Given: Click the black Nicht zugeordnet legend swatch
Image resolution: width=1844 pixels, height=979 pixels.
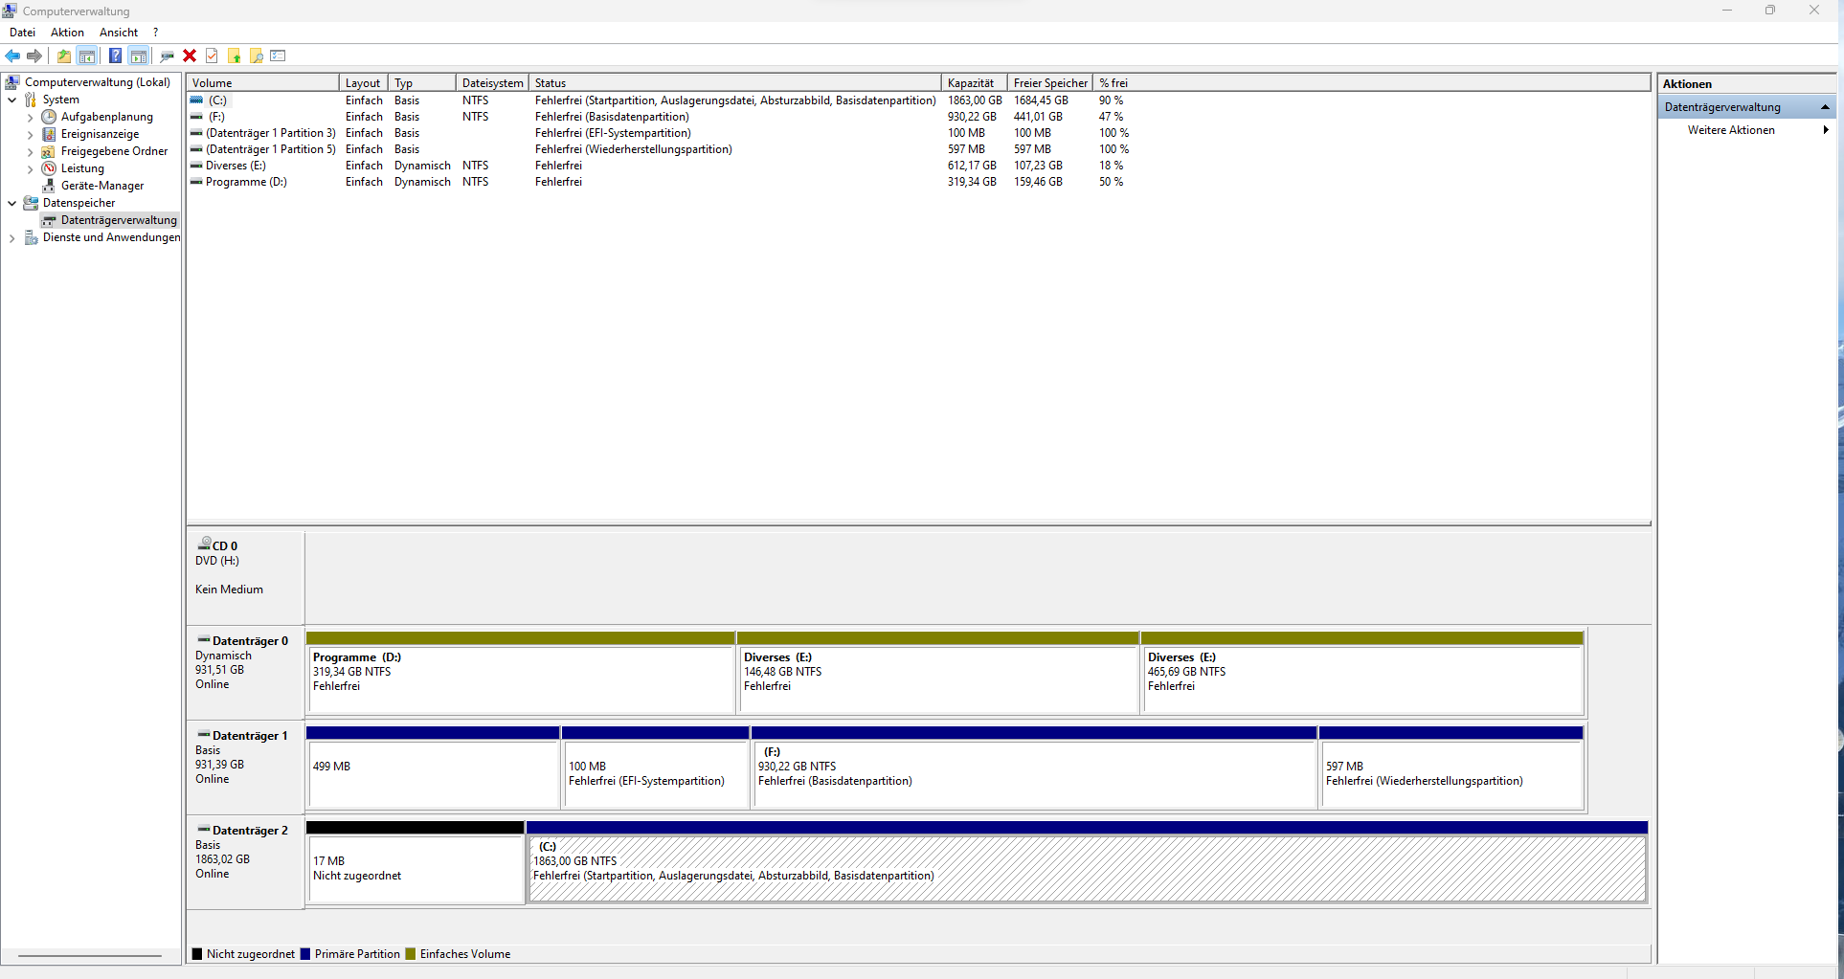Looking at the screenshot, I should (197, 954).
